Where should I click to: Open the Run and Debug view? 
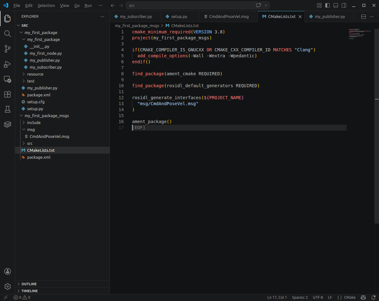click(8, 64)
